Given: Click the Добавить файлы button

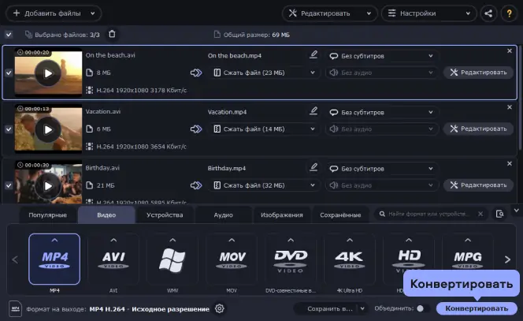Looking at the screenshot, I should (52, 13).
